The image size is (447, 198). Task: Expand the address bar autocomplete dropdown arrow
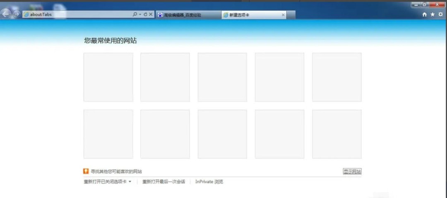coord(140,14)
